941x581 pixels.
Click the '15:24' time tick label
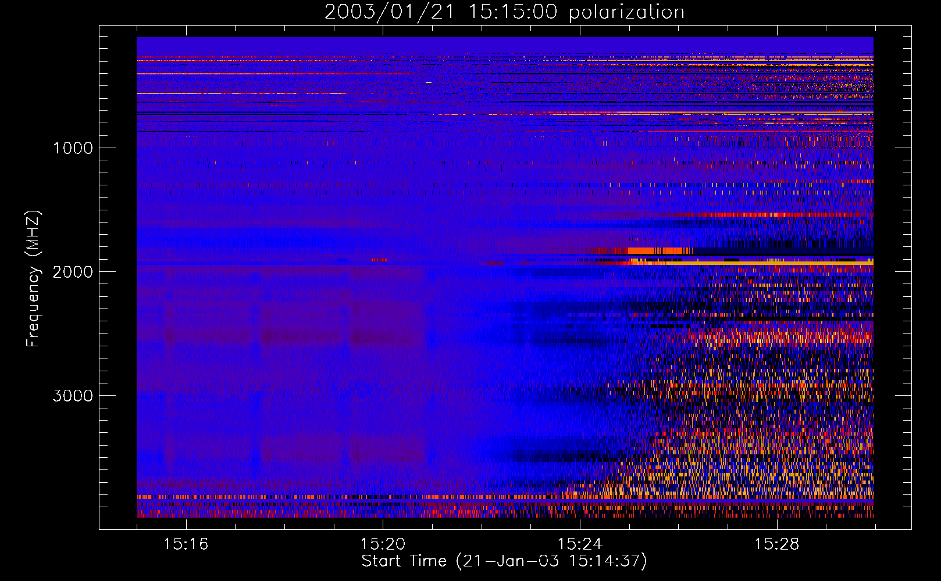[580, 544]
